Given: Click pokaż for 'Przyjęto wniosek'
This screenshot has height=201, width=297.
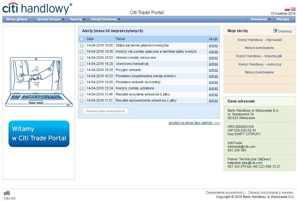Looking at the screenshot, I should [214, 70].
